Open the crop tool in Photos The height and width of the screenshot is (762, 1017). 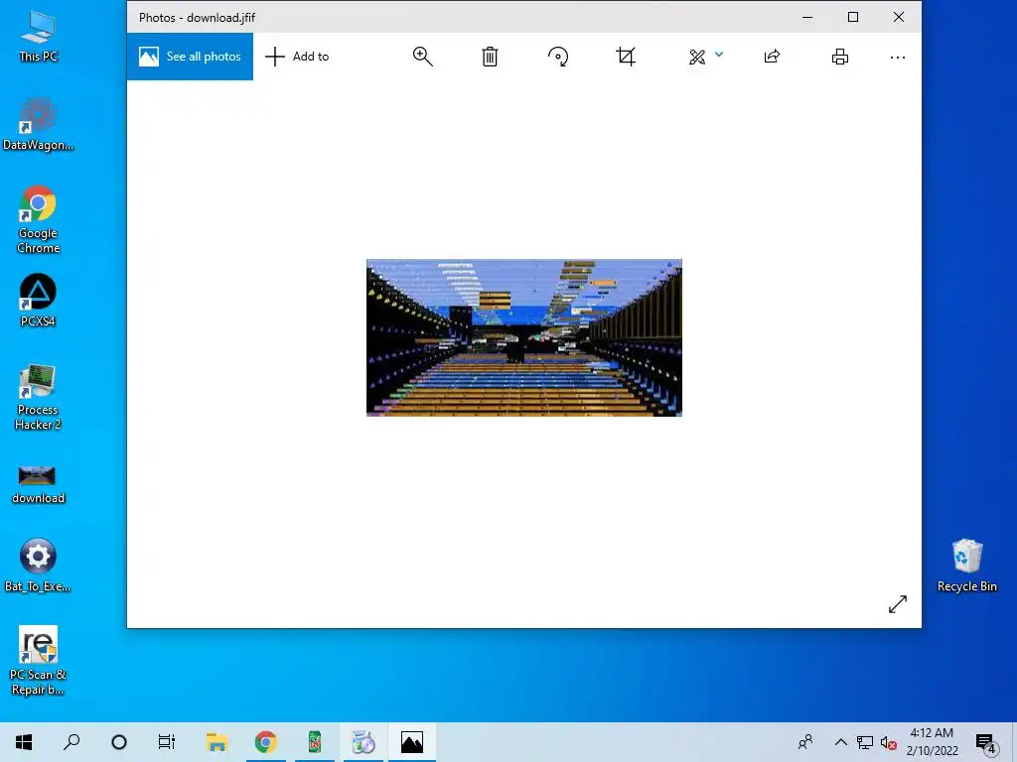pos(626,57)
